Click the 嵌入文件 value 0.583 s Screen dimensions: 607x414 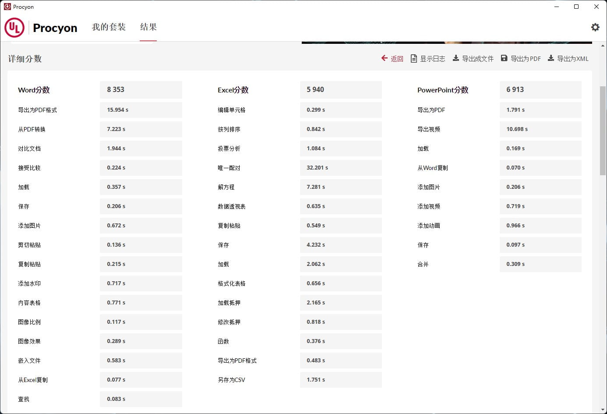(x=141, y=361)
